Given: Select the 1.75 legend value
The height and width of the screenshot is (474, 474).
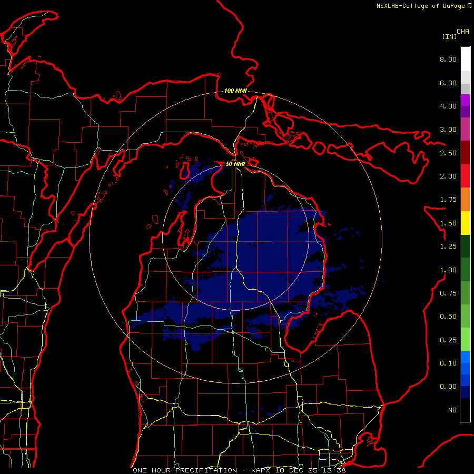Looking at the screenshot, I should (x=448, y=200).
